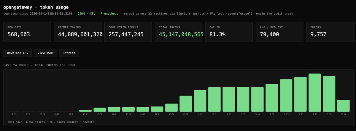Click the Download CSV button

(18, 53)
